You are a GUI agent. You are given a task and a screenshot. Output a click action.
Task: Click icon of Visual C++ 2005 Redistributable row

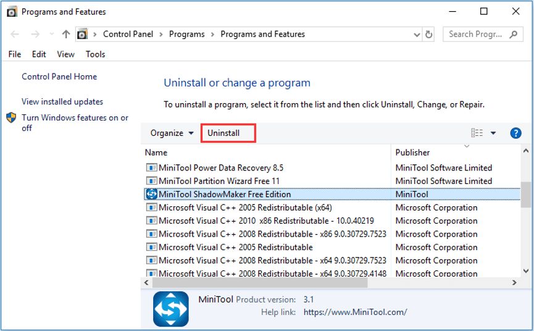click(151, 247)
